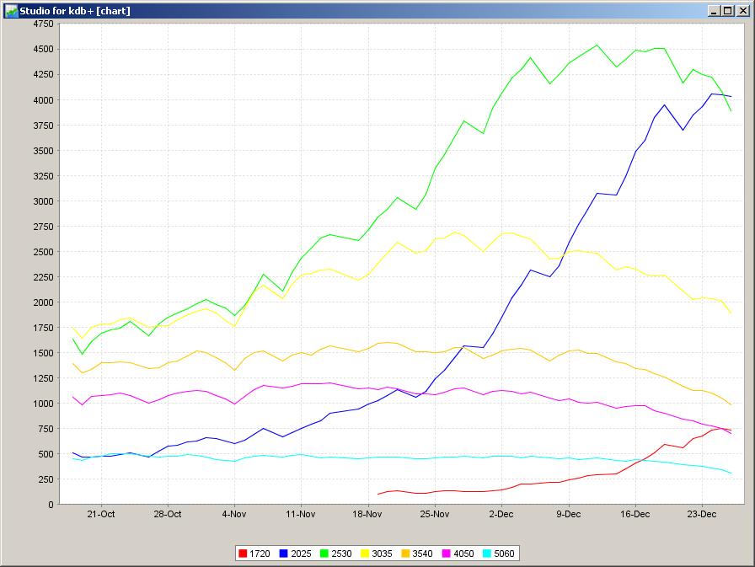Click the 4500 y-axis value
The height and width of the screenshot is (567, 755).
pyautogui.click(x=43, y=49)
